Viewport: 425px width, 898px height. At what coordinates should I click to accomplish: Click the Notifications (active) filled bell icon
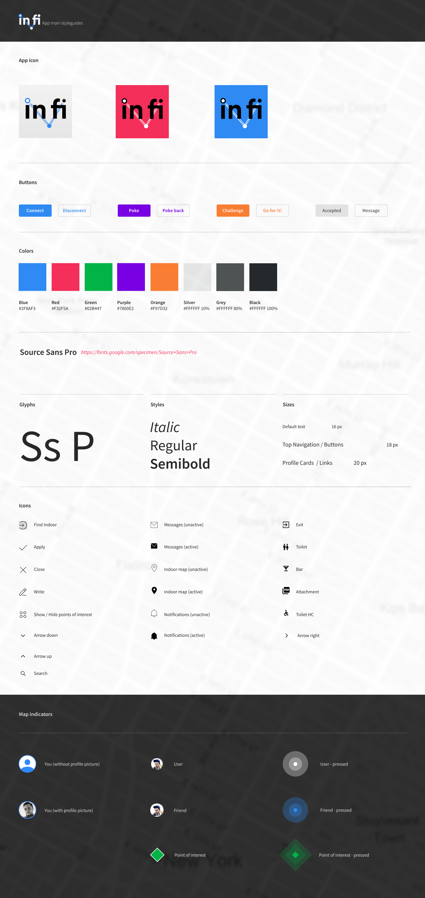click(154, 636)
